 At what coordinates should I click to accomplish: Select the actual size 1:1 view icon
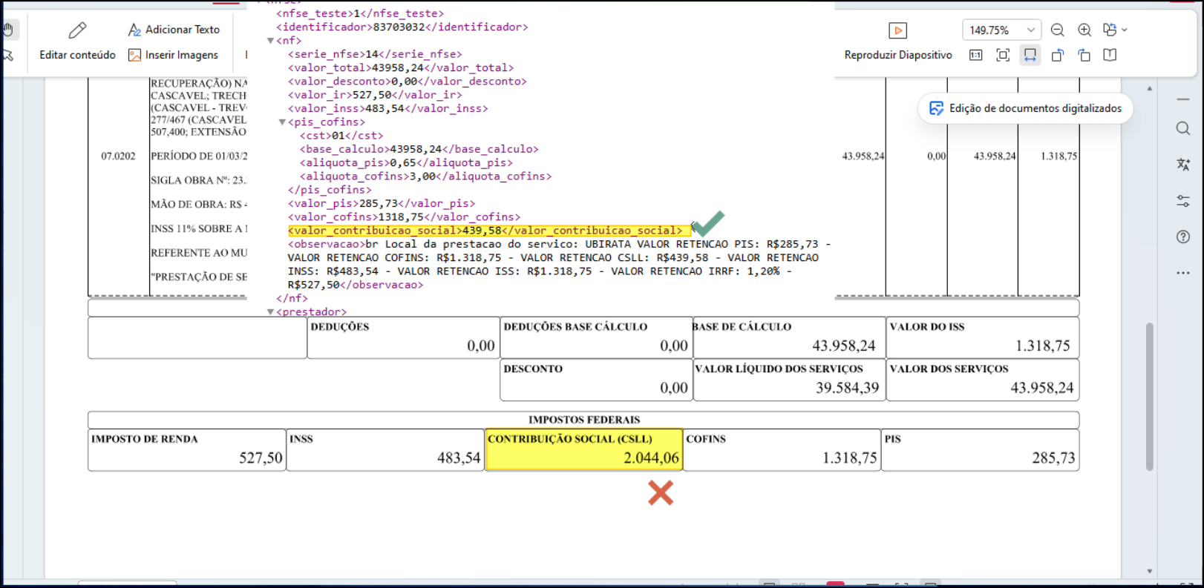pos(976,55)
